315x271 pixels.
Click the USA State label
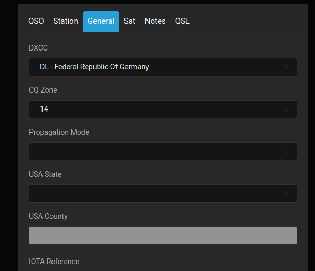point(45,174)
